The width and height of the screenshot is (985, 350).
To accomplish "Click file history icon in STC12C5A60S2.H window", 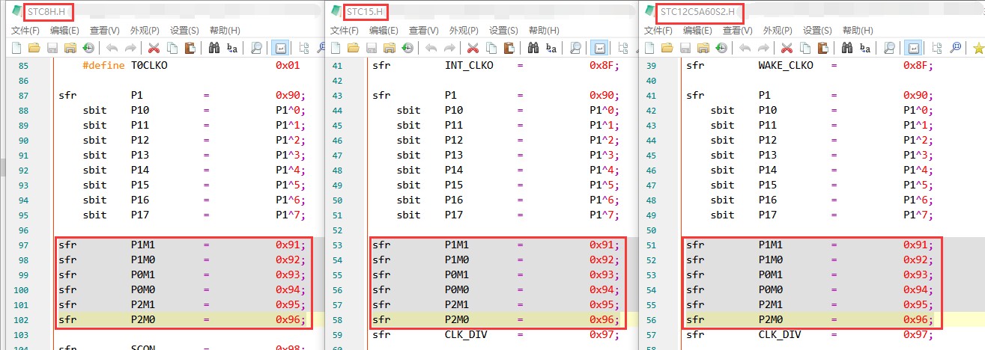I will [721, 48].
